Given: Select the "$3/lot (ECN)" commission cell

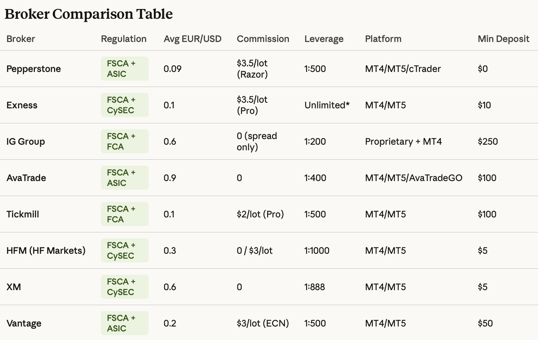Looking at the screenshot, I should click(x=263, y=324).
